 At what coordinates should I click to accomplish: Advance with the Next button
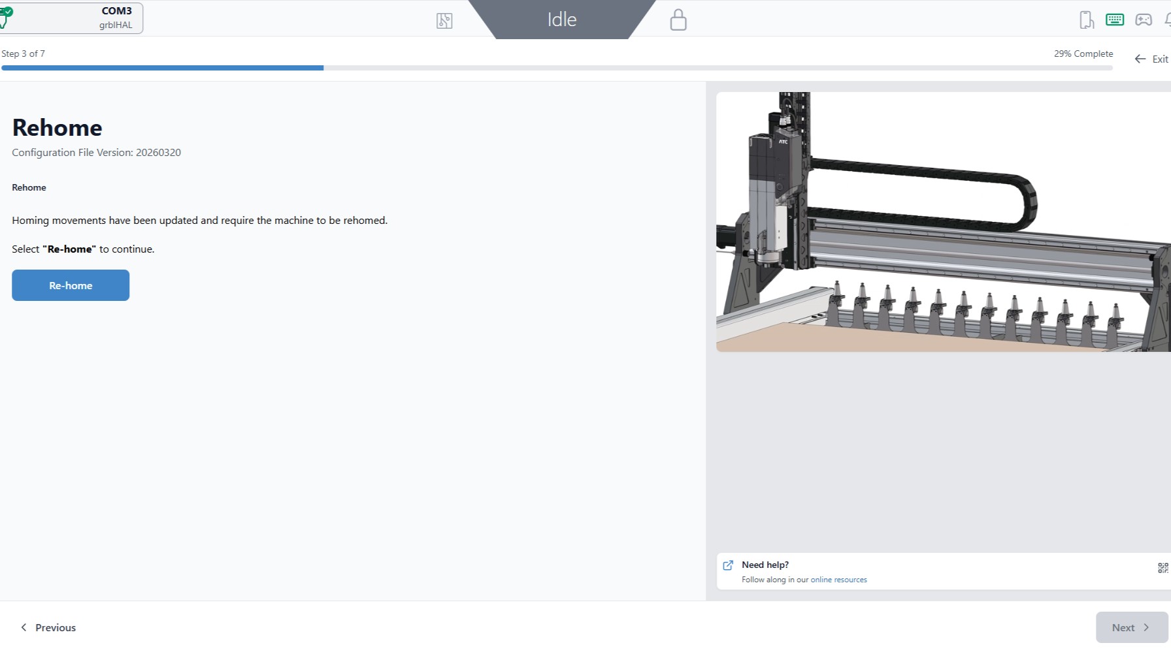click(x=1131, y=627)
